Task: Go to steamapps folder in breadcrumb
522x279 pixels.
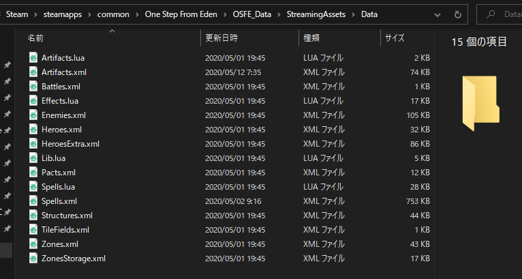Action: 63,15
